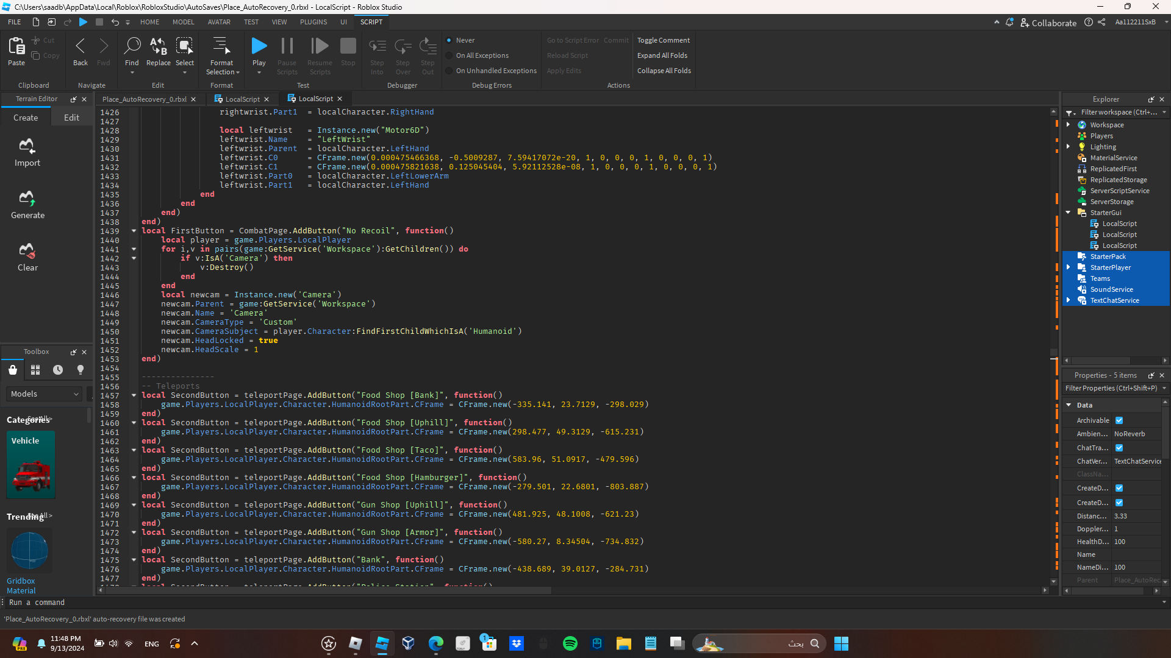The image size is (1171, 658).
Task: Open the AVATAR ribbon tab
Action: (219, 22)
